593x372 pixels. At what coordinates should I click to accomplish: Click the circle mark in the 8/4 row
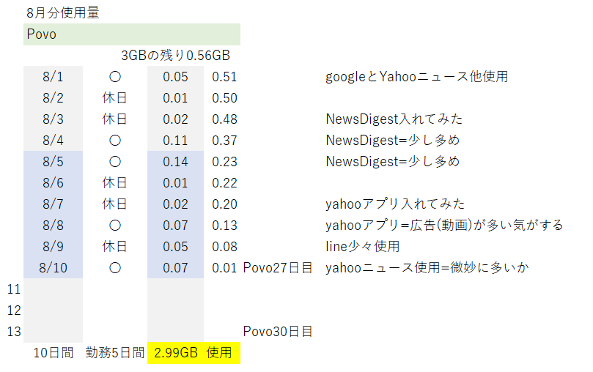tap(115, 141)
